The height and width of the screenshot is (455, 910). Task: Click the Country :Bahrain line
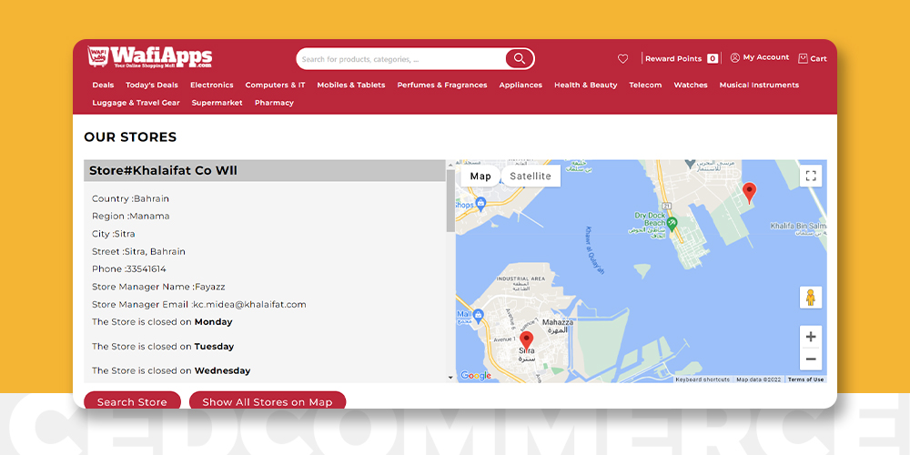coord(130,198)
